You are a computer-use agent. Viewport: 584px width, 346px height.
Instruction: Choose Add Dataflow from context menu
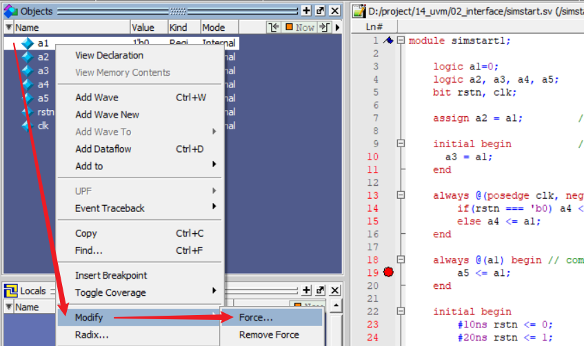click(x=139, y=149)
